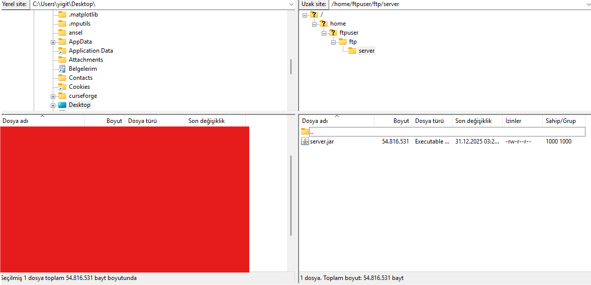Image resolution: width=591 pixels, height=285 pixels.
Task: Sort local files by Boyut
Action: pos(105,121)
